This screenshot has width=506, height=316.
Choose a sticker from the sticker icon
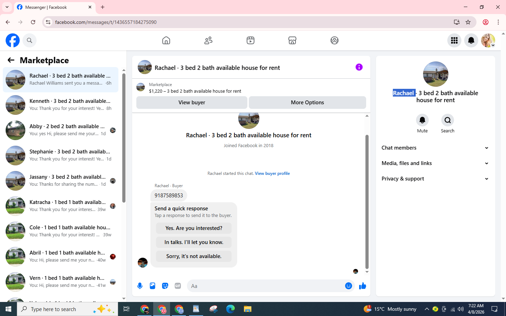pos(165,286)
